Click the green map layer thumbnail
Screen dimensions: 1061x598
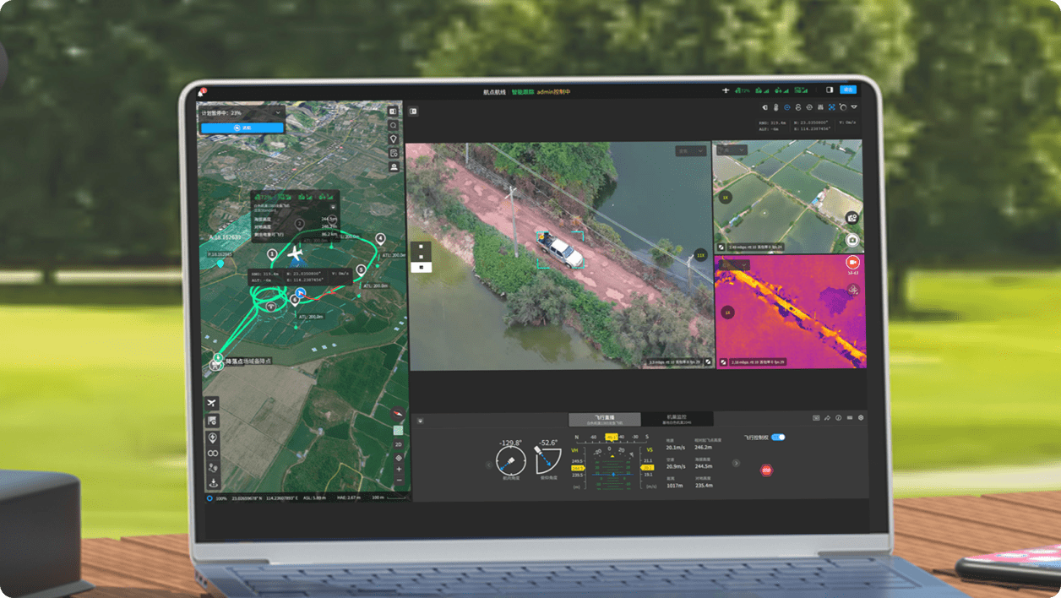tap(398, 430)
